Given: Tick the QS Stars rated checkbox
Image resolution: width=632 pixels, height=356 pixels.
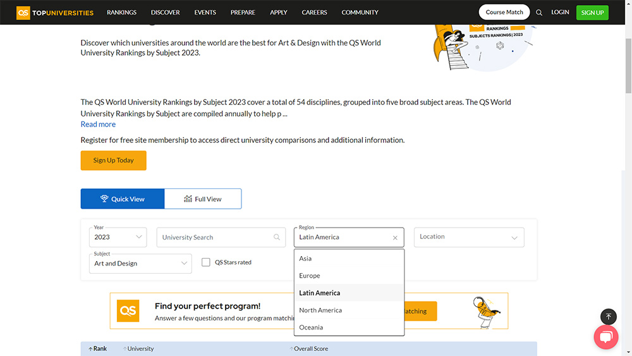Looking at the screenshot, I should coord(206,262).
